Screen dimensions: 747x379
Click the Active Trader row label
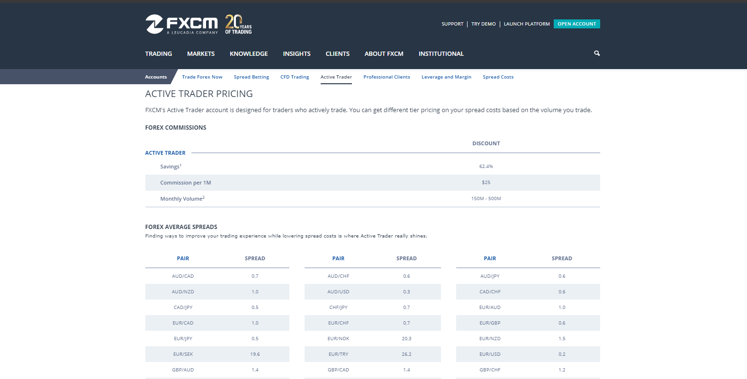[165, 153]
